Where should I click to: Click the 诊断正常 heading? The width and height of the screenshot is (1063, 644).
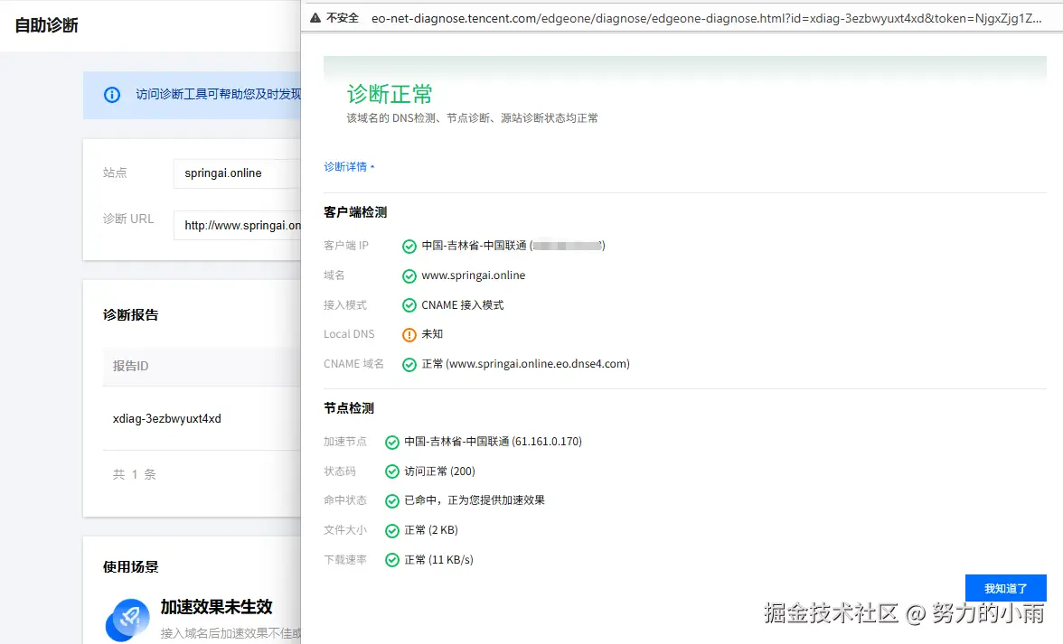coord(389,93)
